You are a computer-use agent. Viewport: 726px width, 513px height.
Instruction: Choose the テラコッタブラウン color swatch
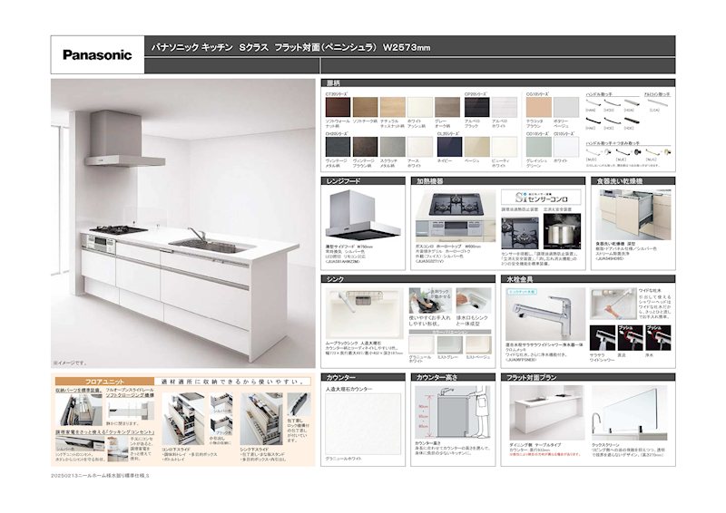537,107
